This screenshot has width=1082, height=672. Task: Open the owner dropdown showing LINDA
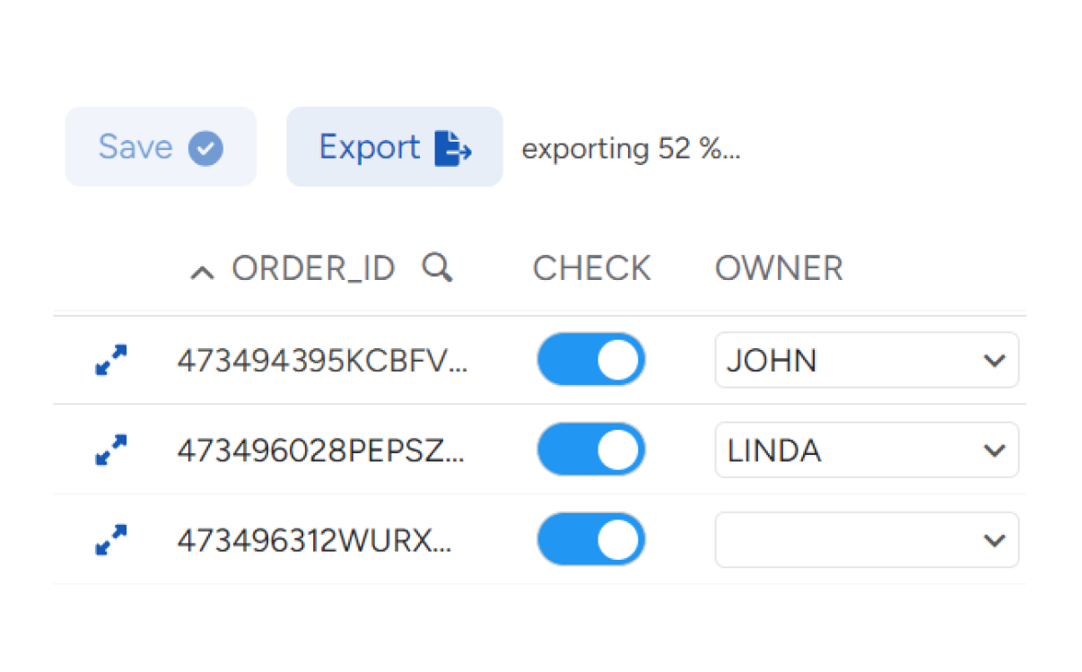coord(866,449)
